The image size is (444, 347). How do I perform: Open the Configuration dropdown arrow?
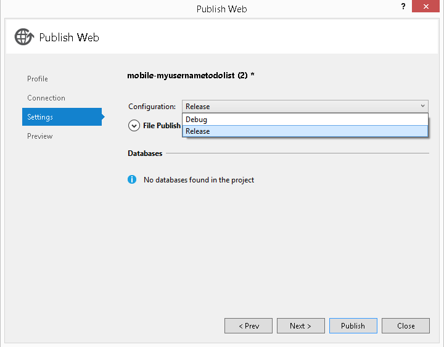(422, 106)
